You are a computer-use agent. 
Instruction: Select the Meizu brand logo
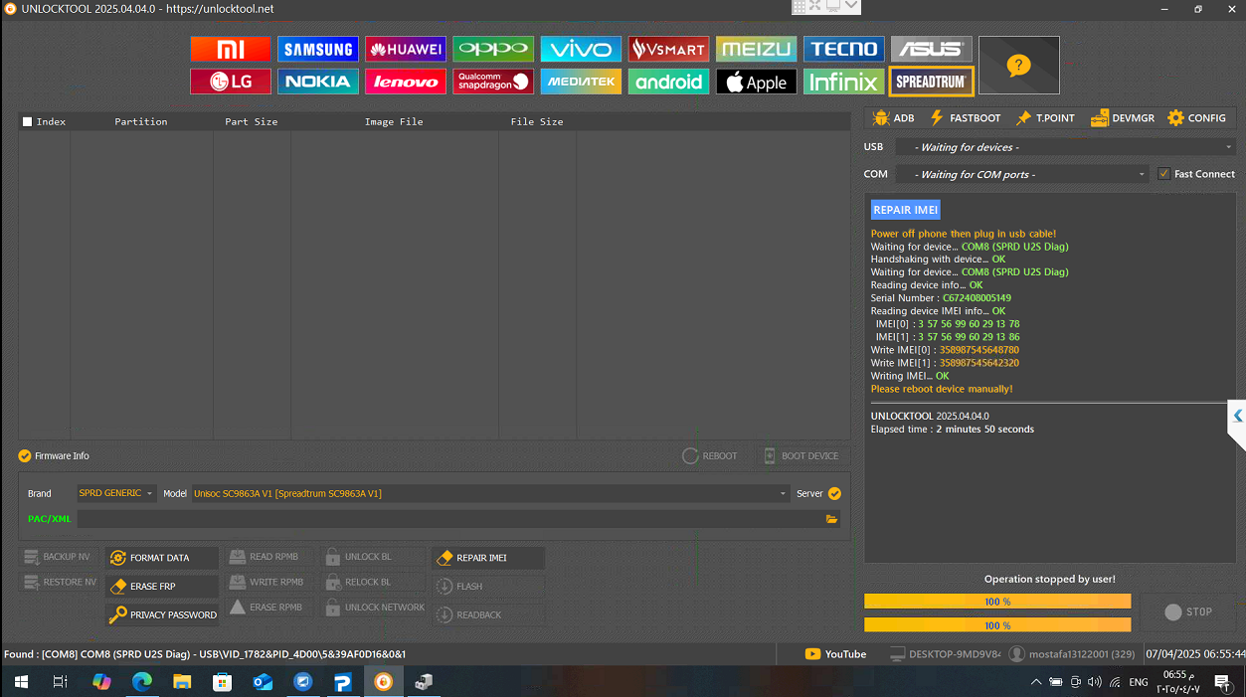tap(757, 49)
